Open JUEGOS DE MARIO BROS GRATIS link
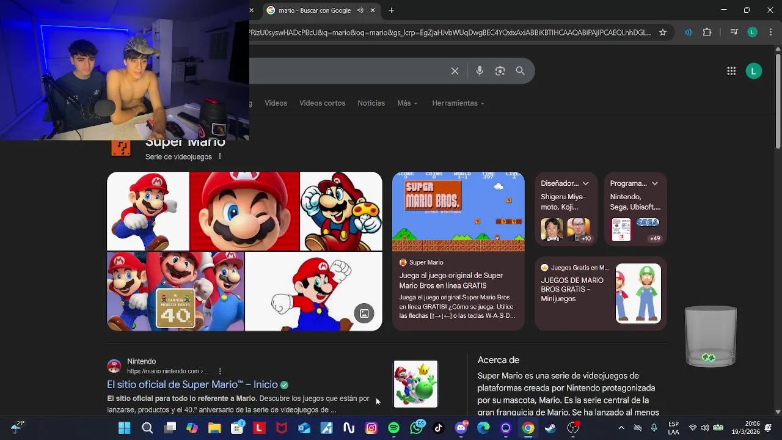 point(572,290)
